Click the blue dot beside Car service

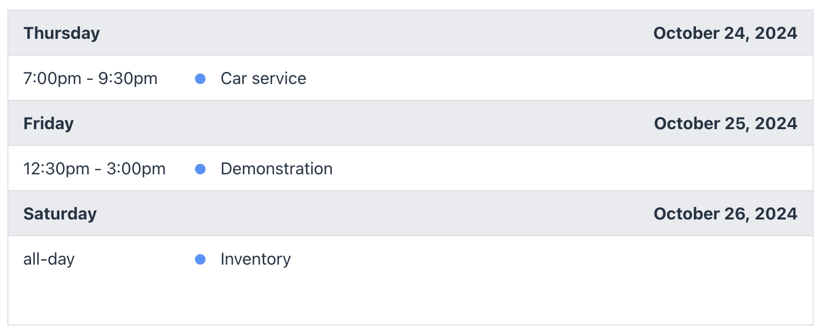tap(200, 79)
